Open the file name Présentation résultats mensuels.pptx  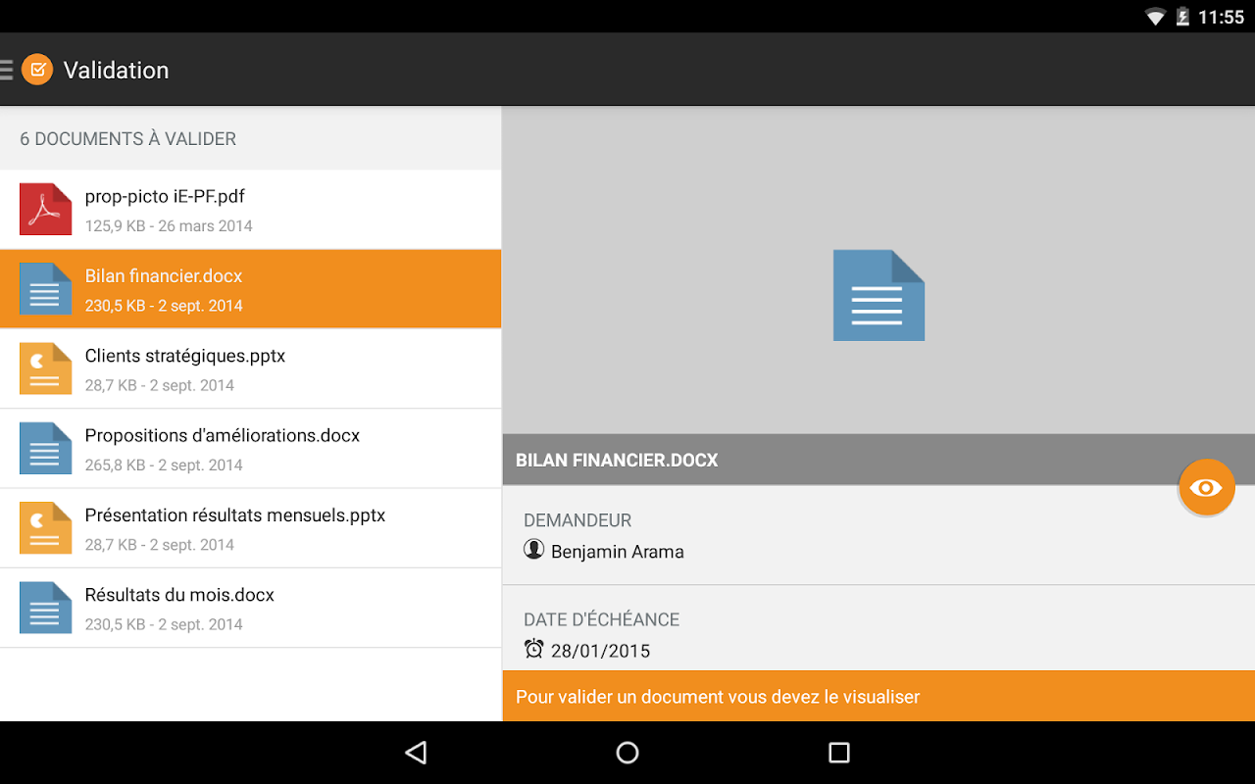click(x=235, y=515)
